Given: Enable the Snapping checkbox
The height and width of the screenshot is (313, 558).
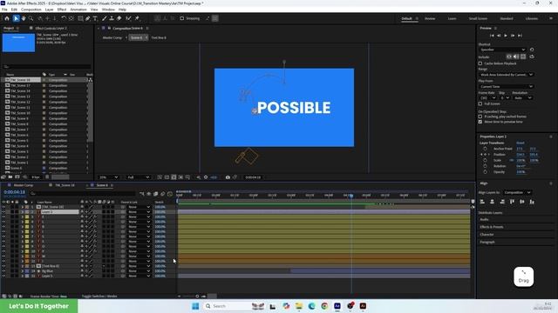Looking at the screenshot, I should (x=182, y=18).
